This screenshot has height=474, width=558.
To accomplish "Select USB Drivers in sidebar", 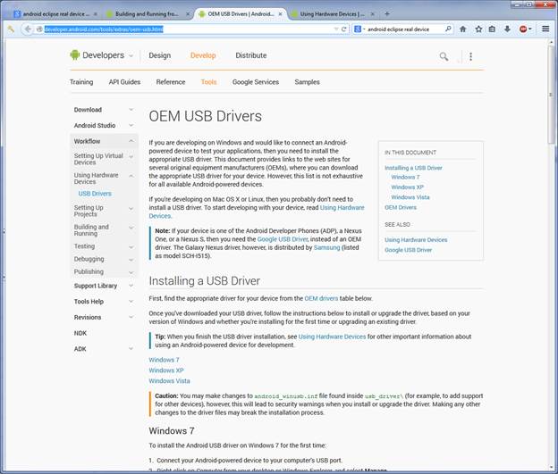I will point(95,194).
